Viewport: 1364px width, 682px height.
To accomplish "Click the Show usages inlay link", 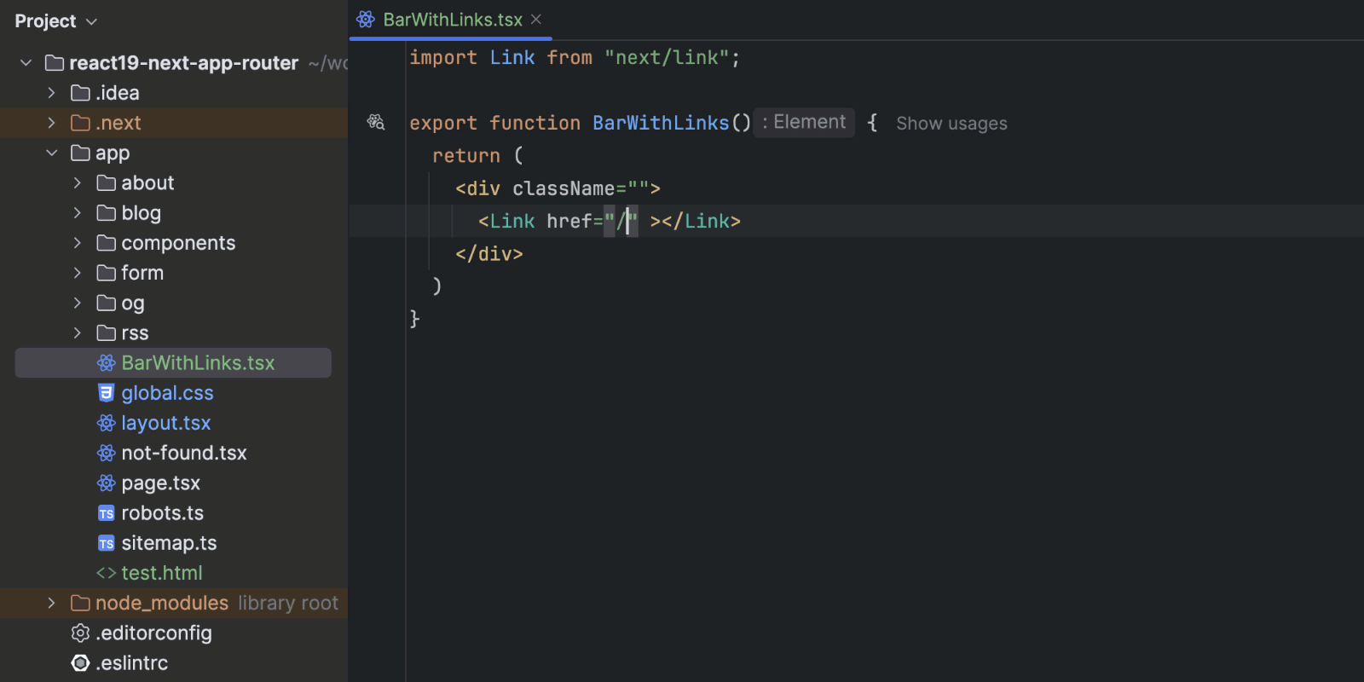I will click(951, 124).
